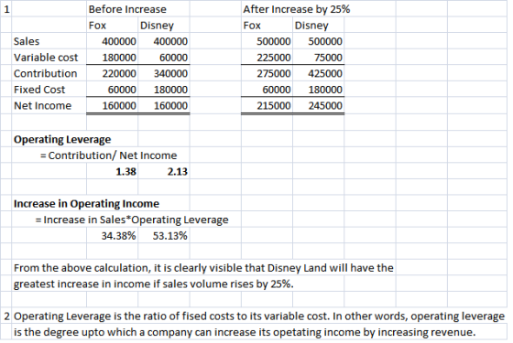Viewport: 513px width, 343px height.
Task: Click the 'Disney' header under After Increase
Action: [311, 26]
